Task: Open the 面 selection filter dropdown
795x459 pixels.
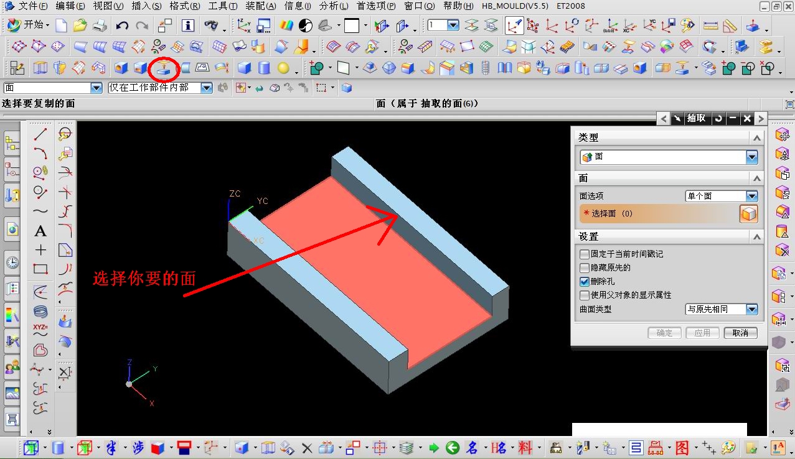Action: [96, 88]
